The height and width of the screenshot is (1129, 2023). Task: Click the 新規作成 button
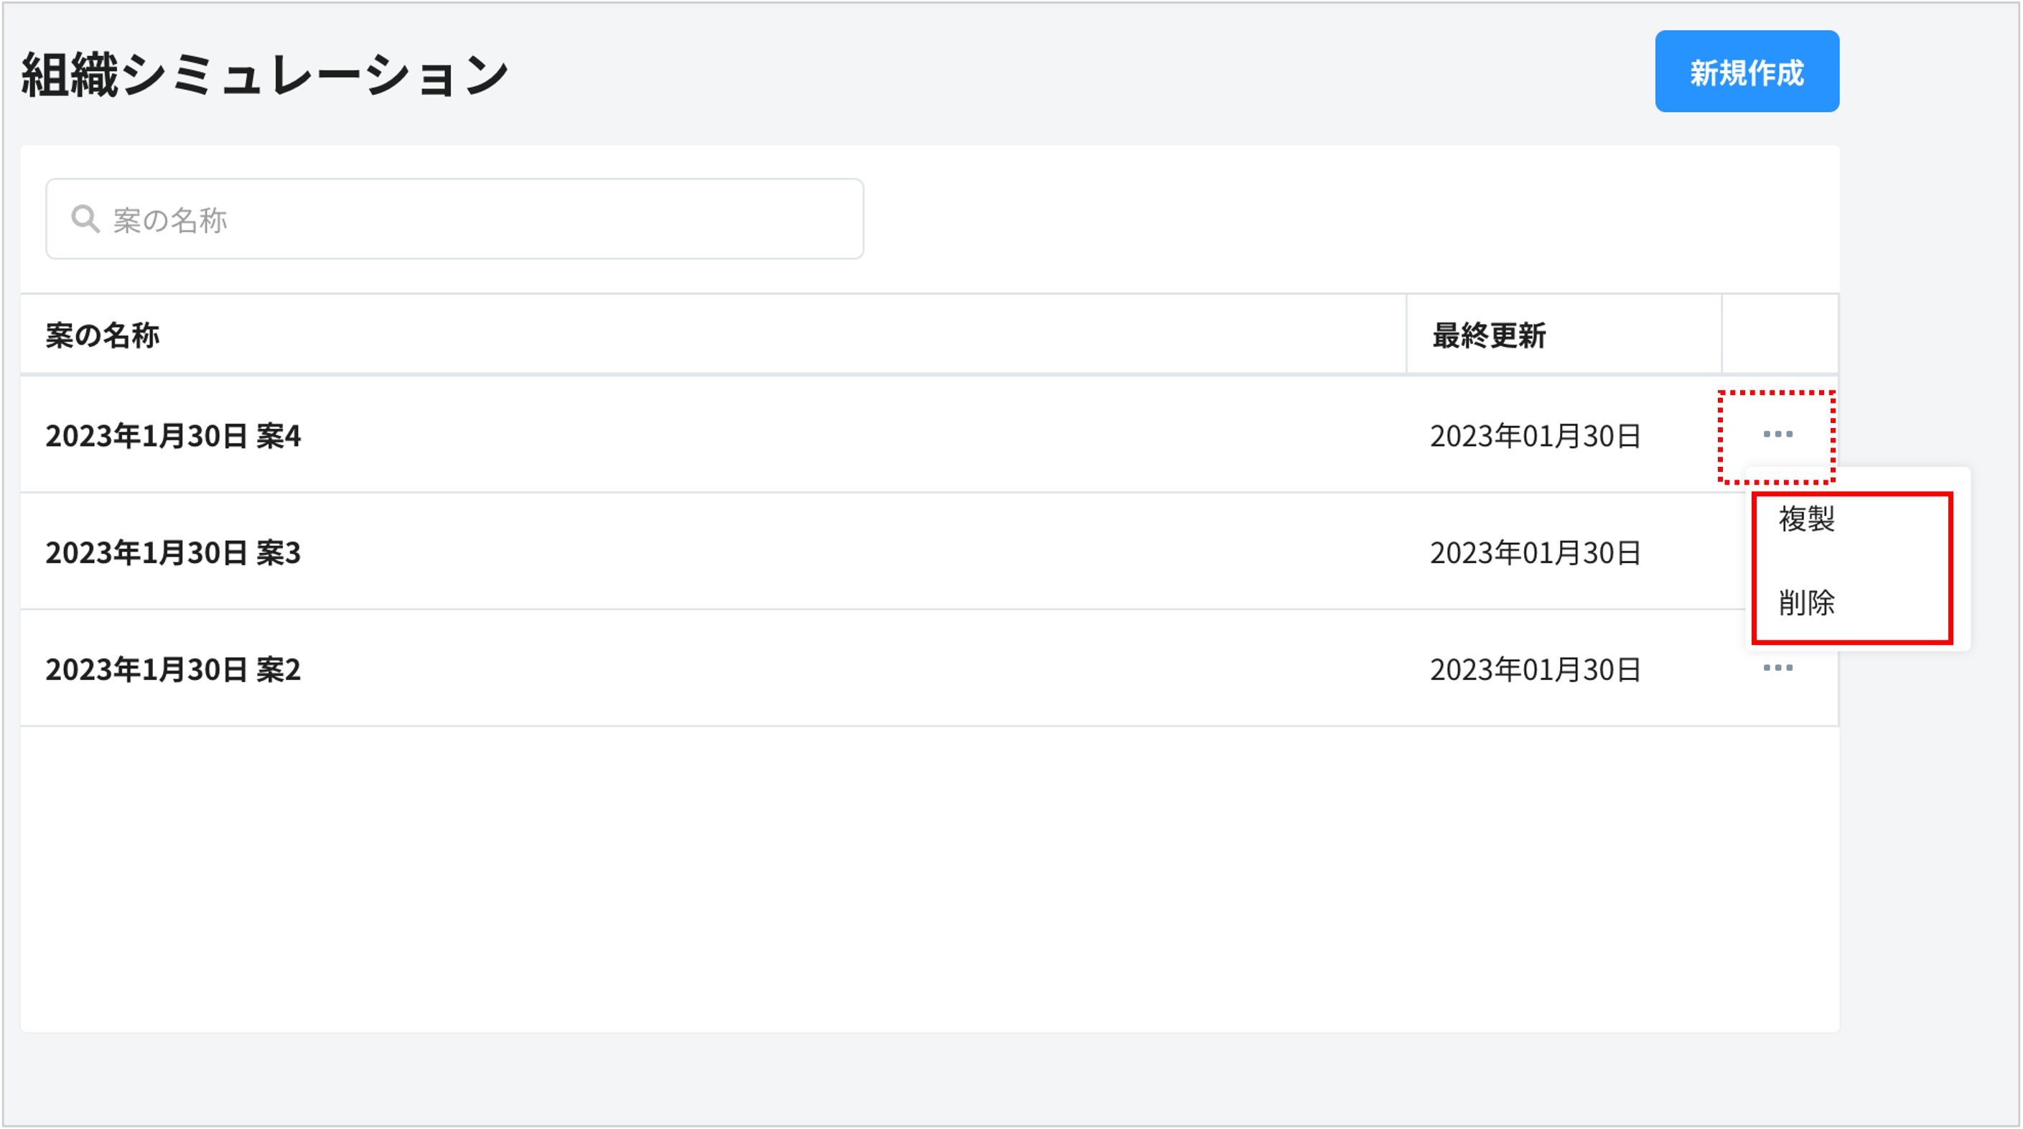point(1747,72)
